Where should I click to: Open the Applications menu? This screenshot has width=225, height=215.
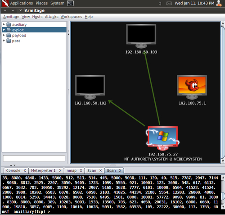click(22, 3)
